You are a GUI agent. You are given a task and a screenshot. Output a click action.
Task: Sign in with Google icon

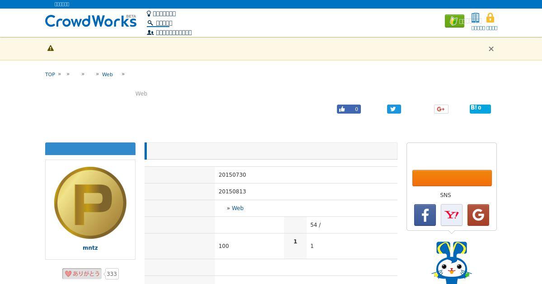(478, 215)
